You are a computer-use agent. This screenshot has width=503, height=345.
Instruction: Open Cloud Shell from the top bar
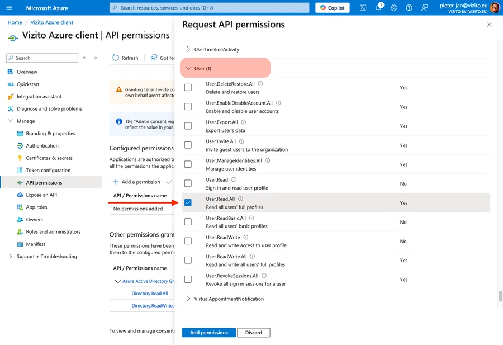point(364,7)
